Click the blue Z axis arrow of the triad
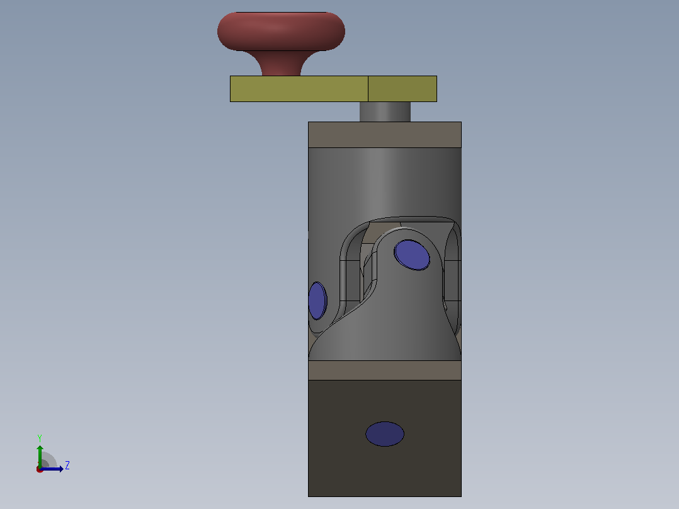679x509 pixels. (x=53, y=469)
